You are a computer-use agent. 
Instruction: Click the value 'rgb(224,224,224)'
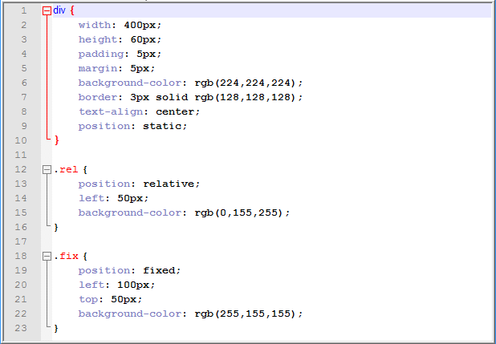coord(245,83)
